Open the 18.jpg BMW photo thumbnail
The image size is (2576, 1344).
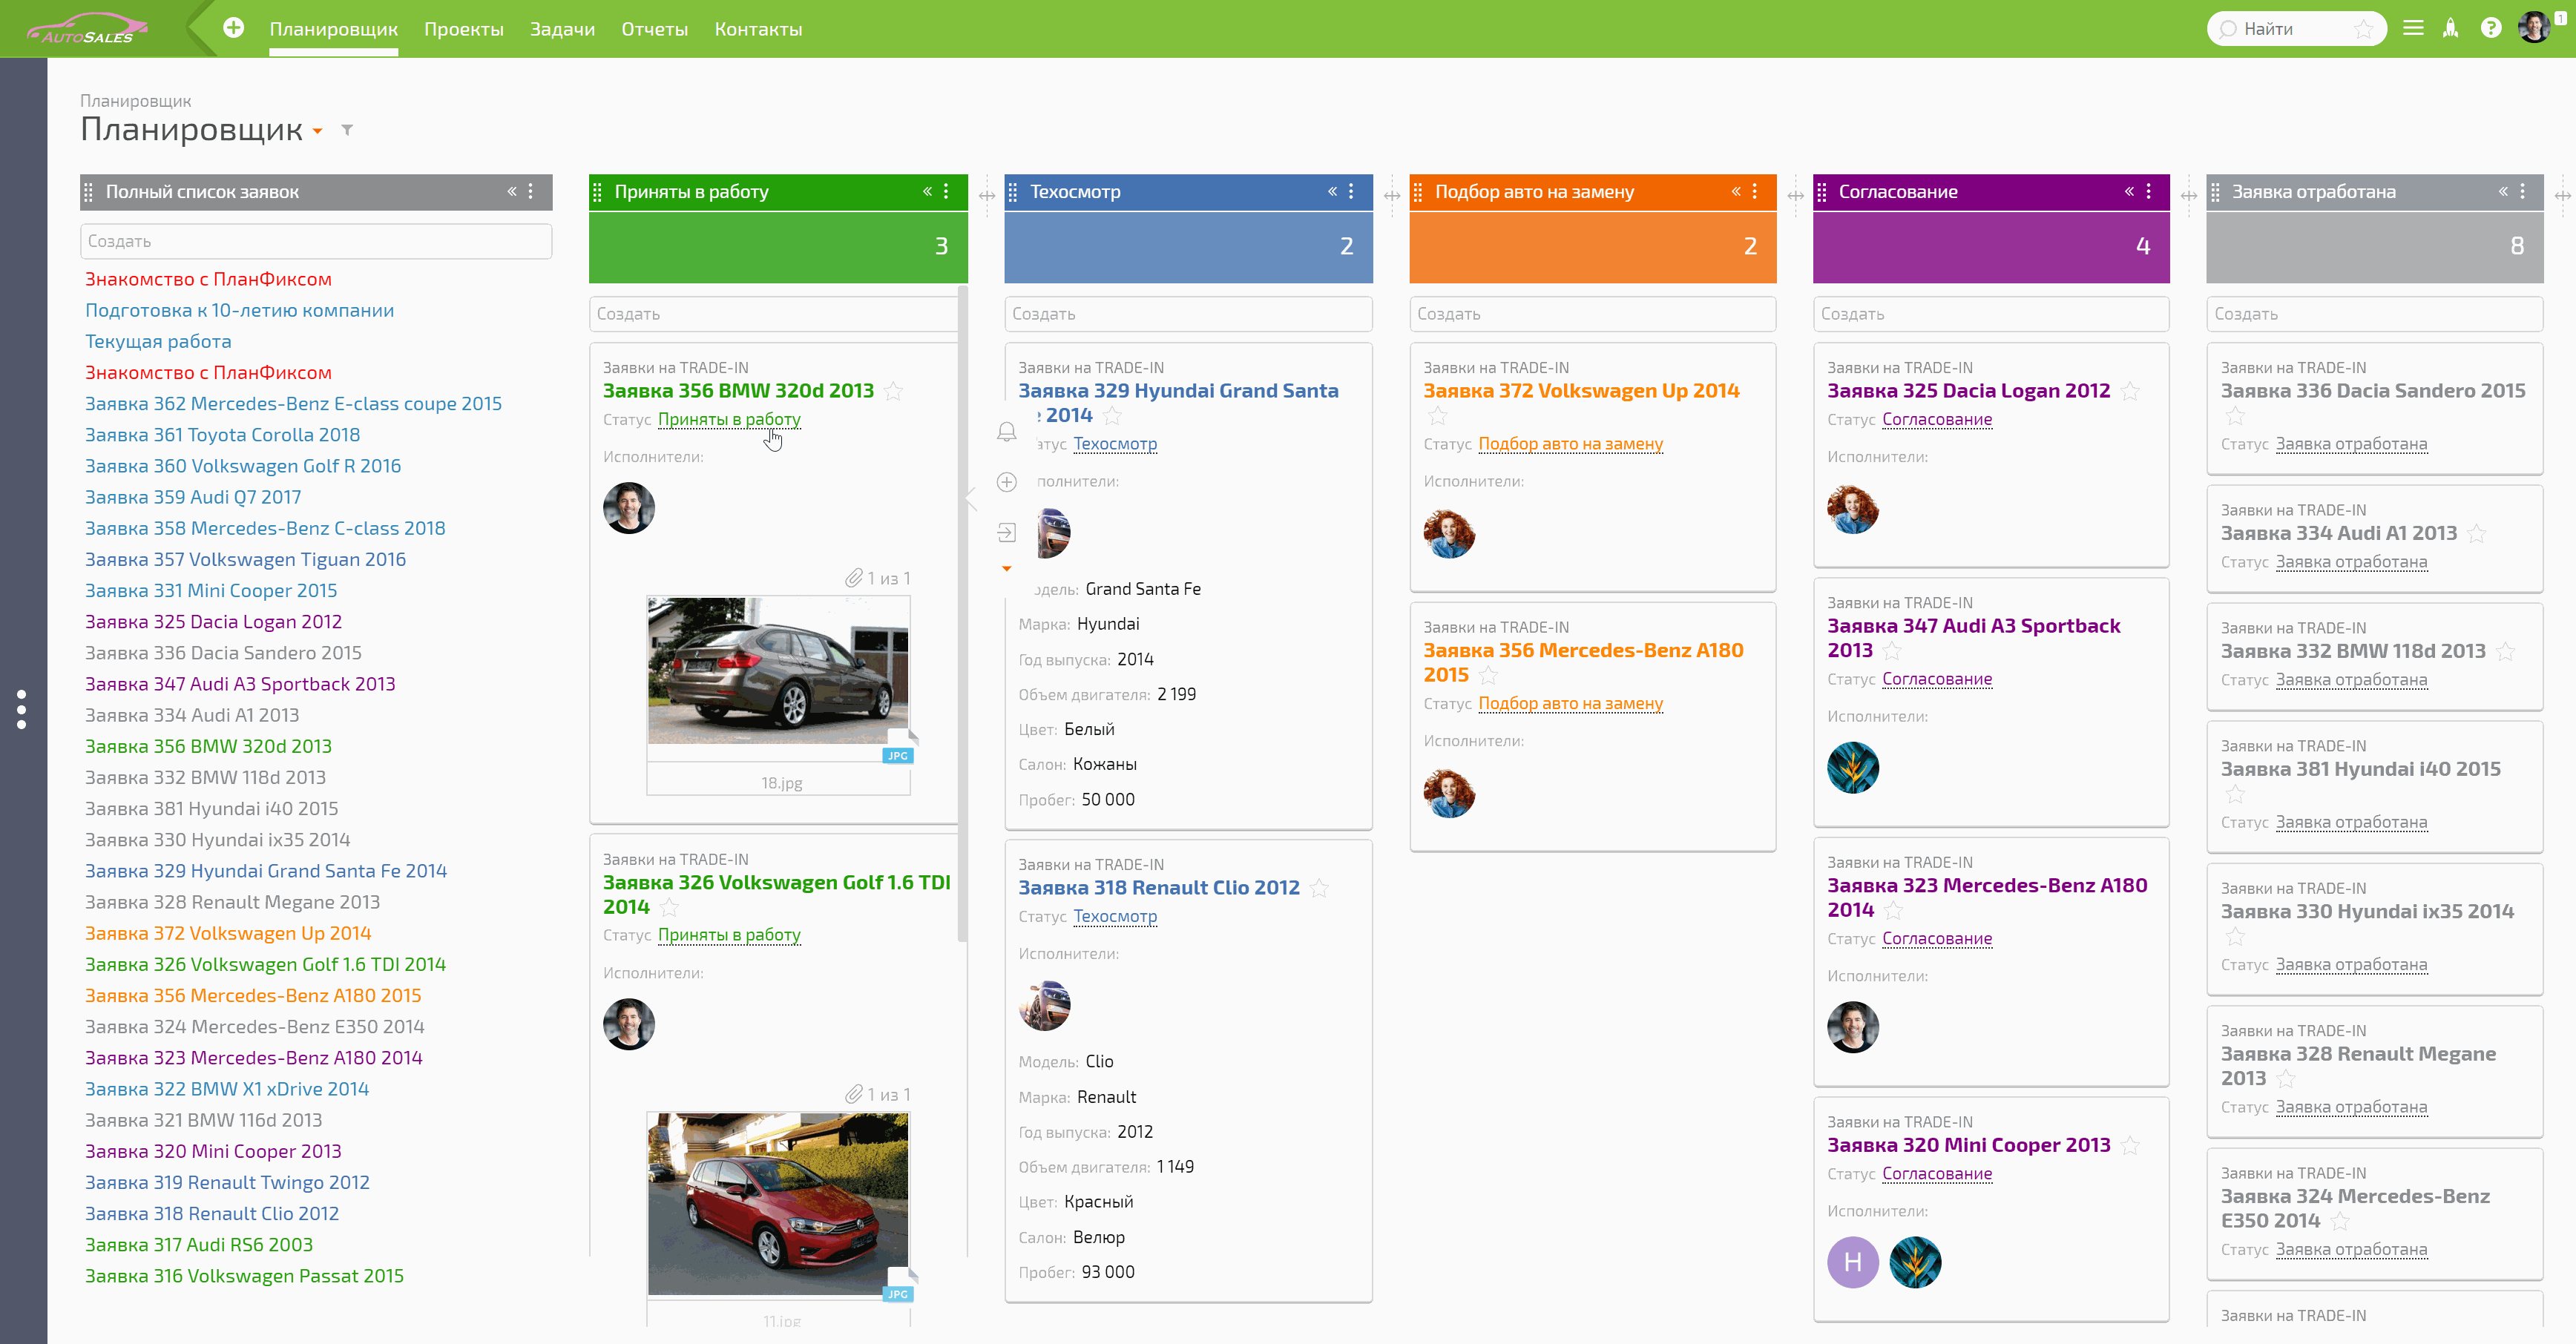point(778,670)
